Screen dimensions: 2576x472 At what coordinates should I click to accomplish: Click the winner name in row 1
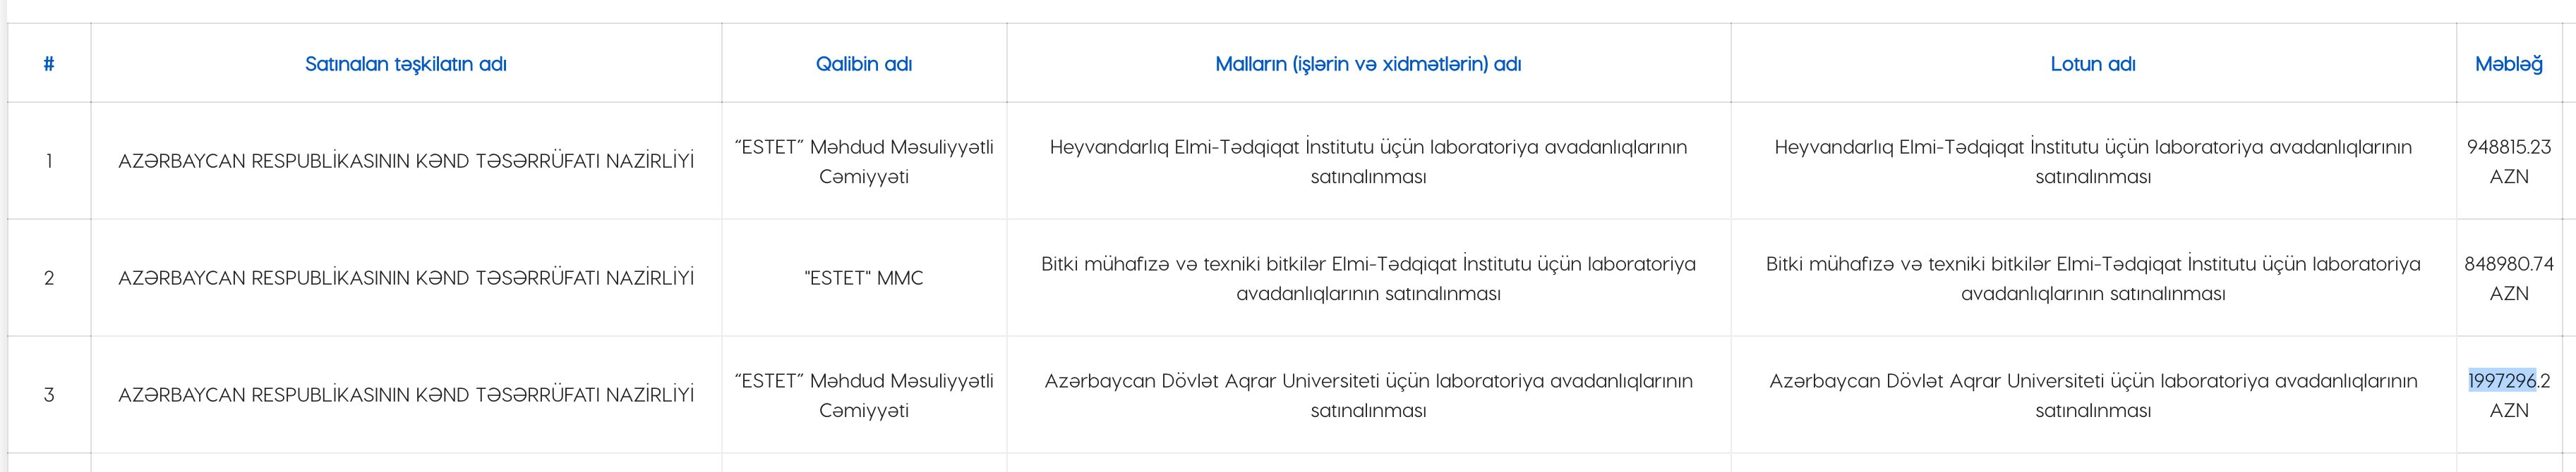(x=864, y=161)
